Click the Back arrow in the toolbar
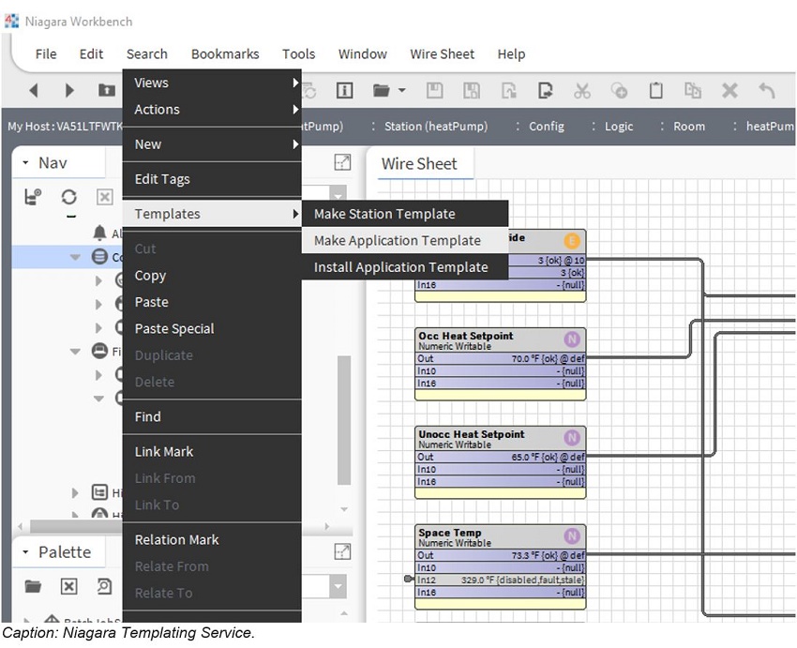Image resolution: width=797 pixels, height=648 pixels. 34,90
